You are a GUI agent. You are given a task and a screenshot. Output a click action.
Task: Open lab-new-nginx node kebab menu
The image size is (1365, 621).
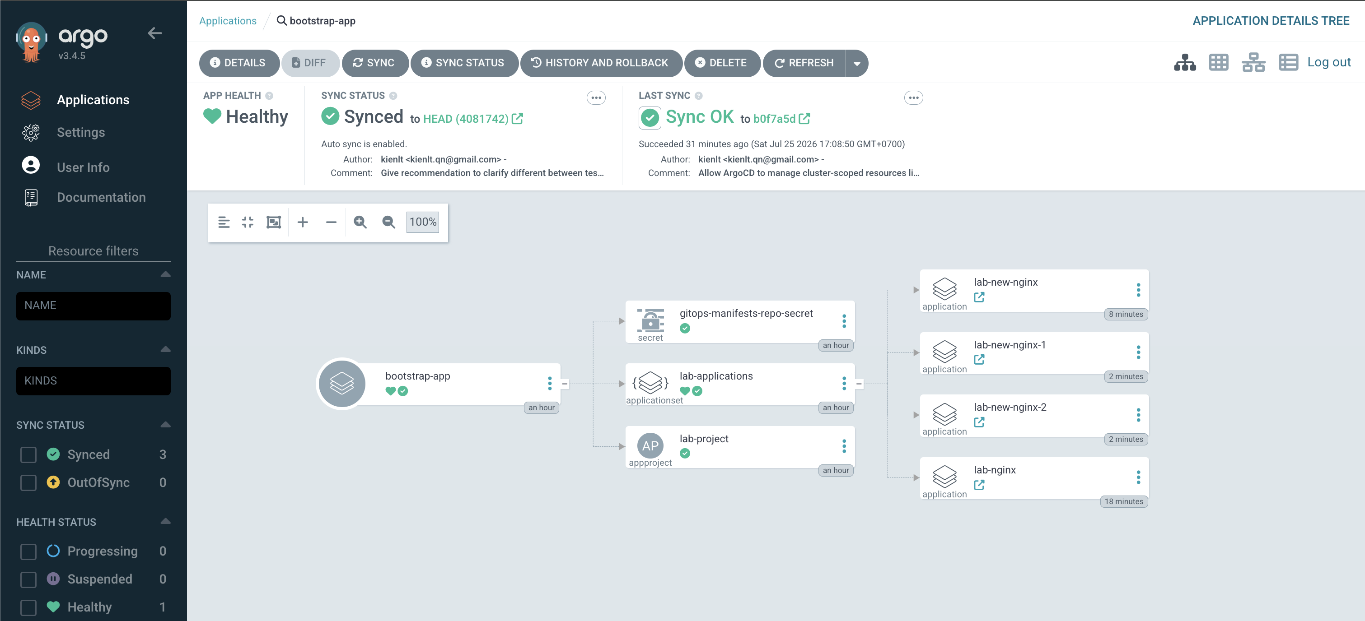click(x=1138, y=290)
